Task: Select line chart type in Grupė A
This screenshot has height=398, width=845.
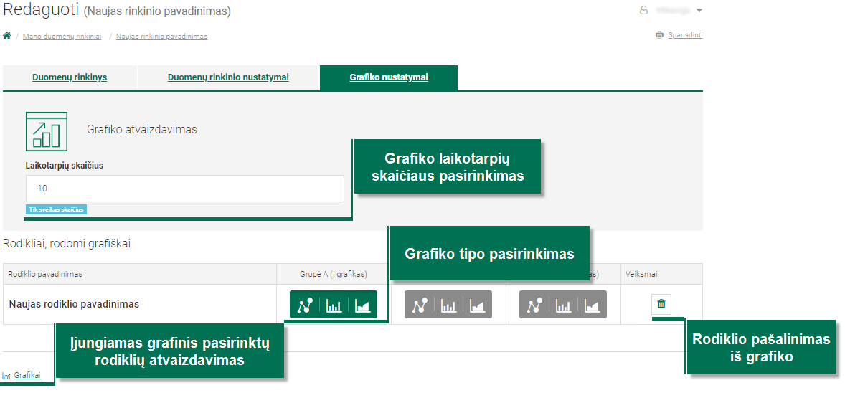Action: pos(305,305)
